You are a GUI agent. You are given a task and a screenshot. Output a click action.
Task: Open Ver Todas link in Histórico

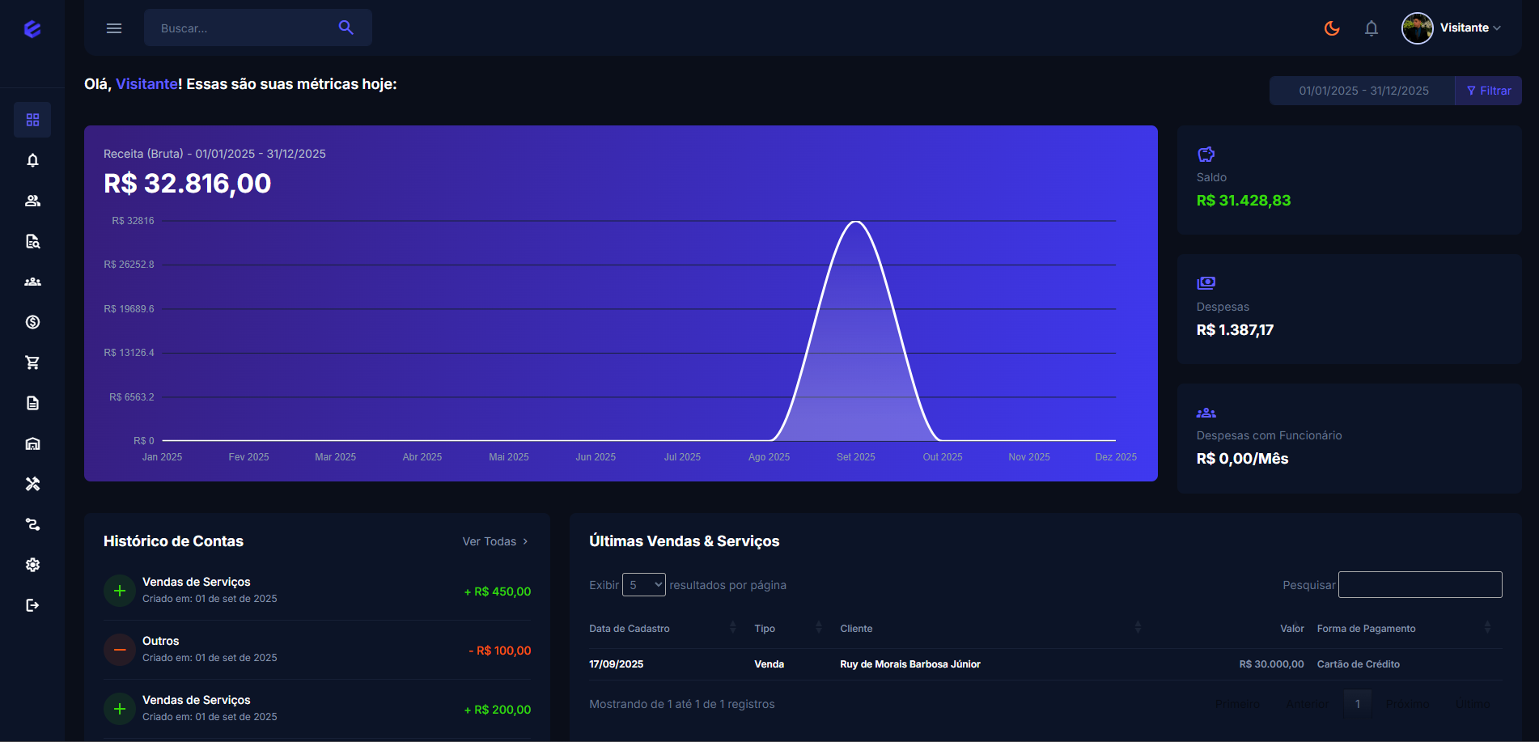[x=494, y=541]
